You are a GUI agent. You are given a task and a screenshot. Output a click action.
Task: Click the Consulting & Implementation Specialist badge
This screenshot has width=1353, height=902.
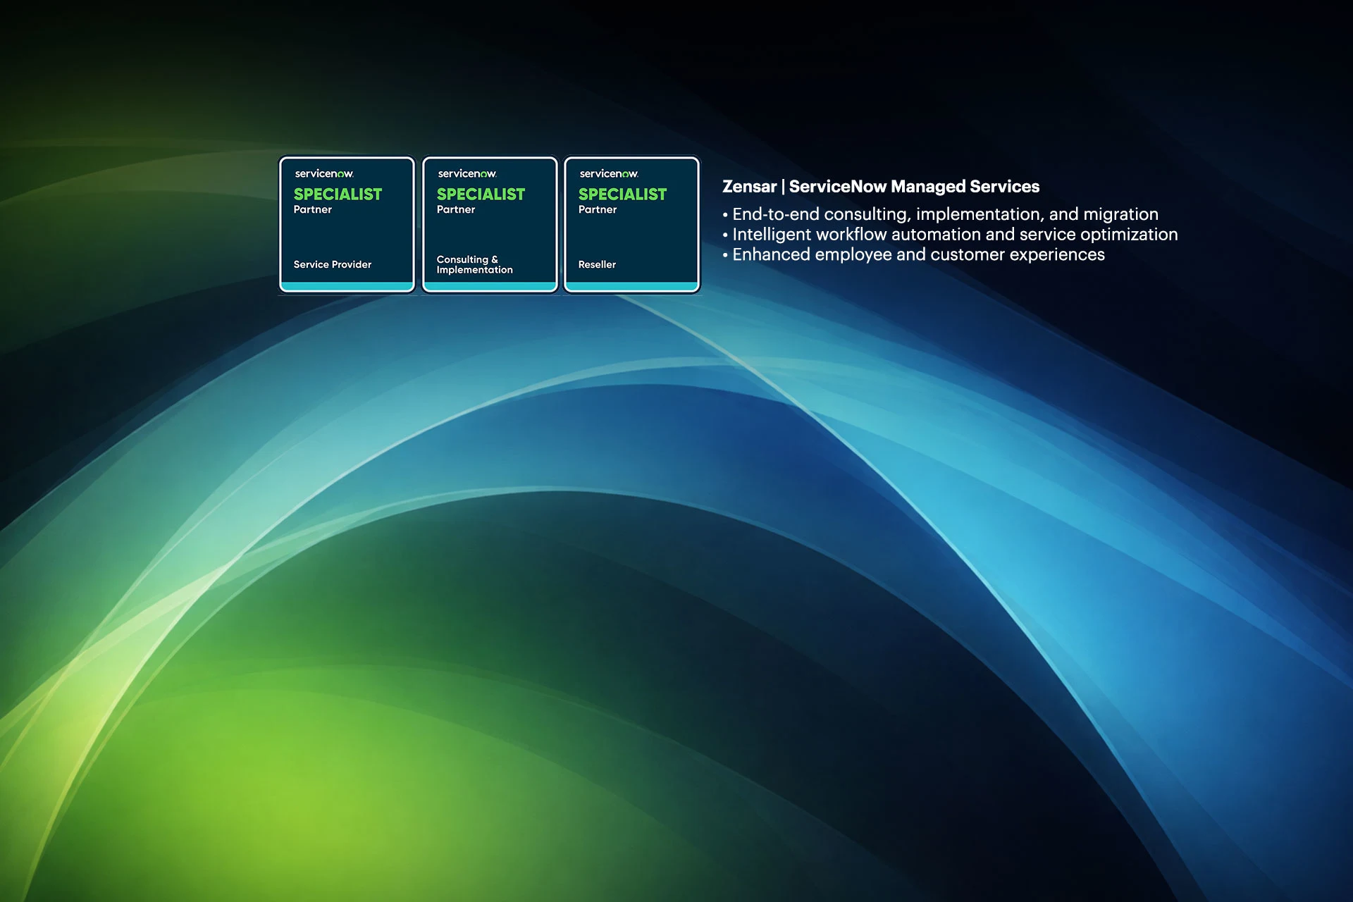click(x=490, y=225)
